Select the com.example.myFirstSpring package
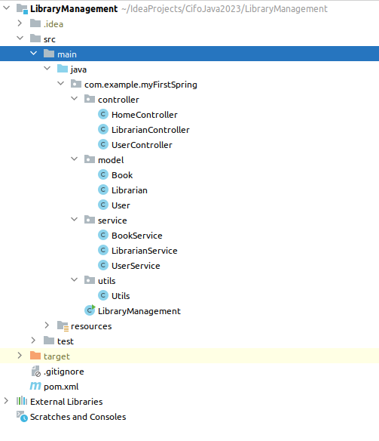Screen dimensions: 379x441 (x=141, y=85)
